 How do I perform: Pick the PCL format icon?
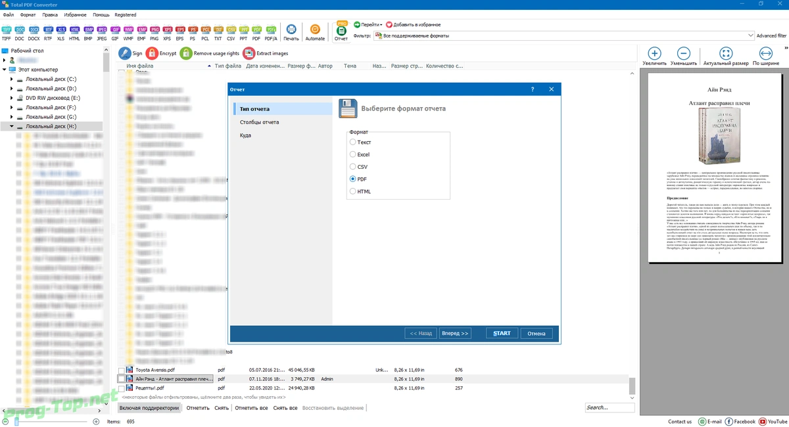[205, 32]
